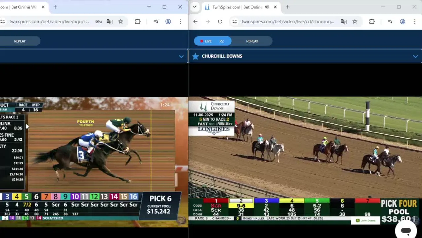Bookmark the Aqueduct page with left window star

pyautogui.click(x=121, y=21)
